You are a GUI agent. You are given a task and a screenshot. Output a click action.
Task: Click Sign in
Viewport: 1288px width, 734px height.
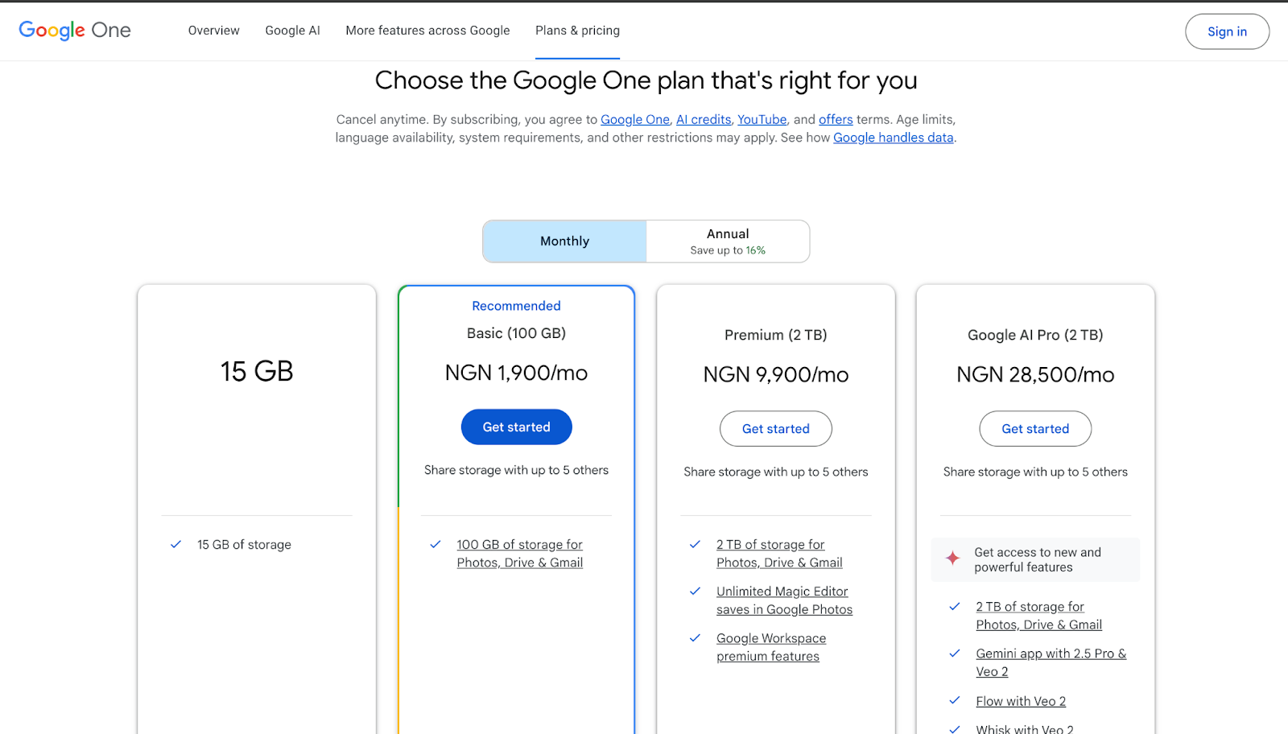pyautogui.click(x=1226, y=31)
